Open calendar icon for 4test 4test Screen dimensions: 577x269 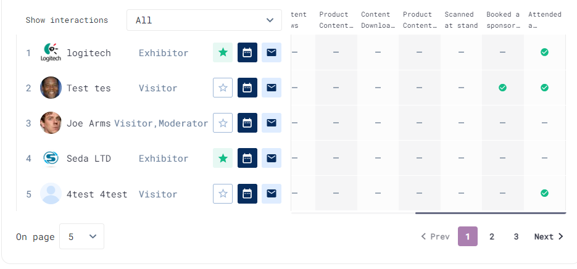247,194
